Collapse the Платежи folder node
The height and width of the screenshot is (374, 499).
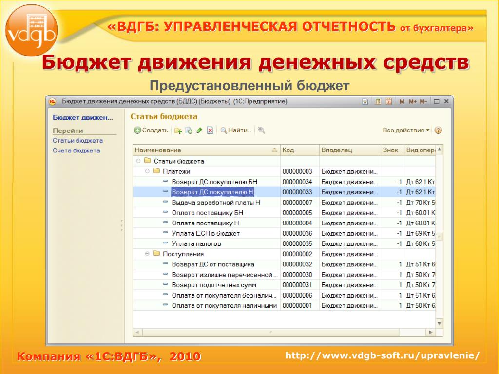[147, 171]
